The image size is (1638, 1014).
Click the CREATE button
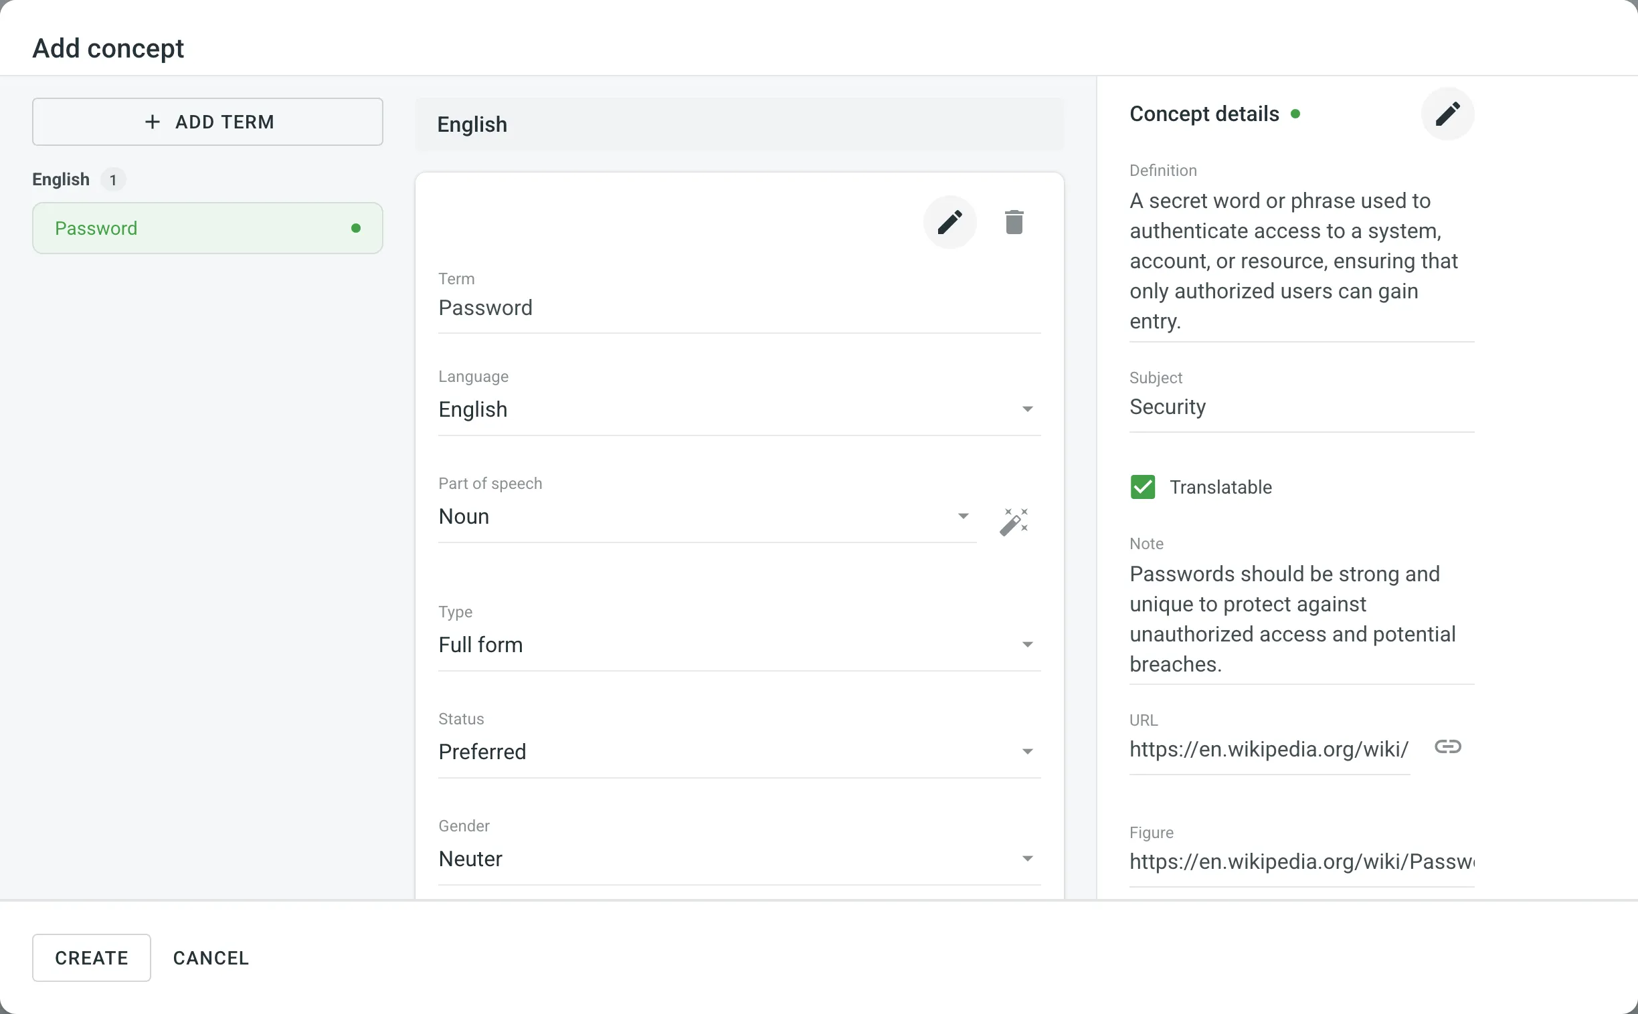pyautogui.click(x=91, y=958)
